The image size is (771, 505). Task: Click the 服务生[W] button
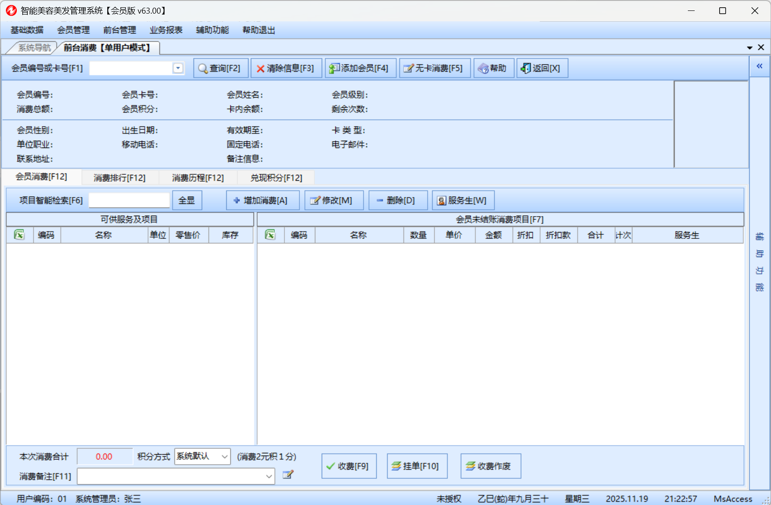point(463,200)
